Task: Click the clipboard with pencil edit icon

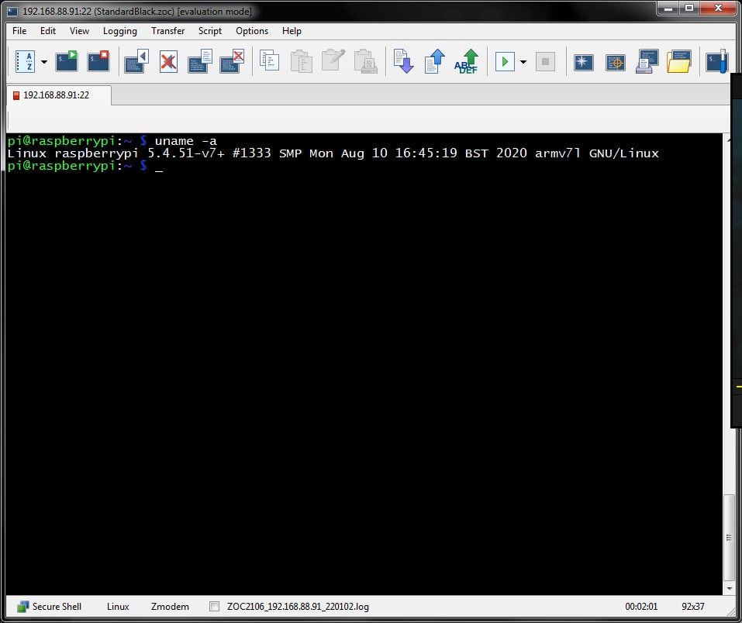Action: 333,60
